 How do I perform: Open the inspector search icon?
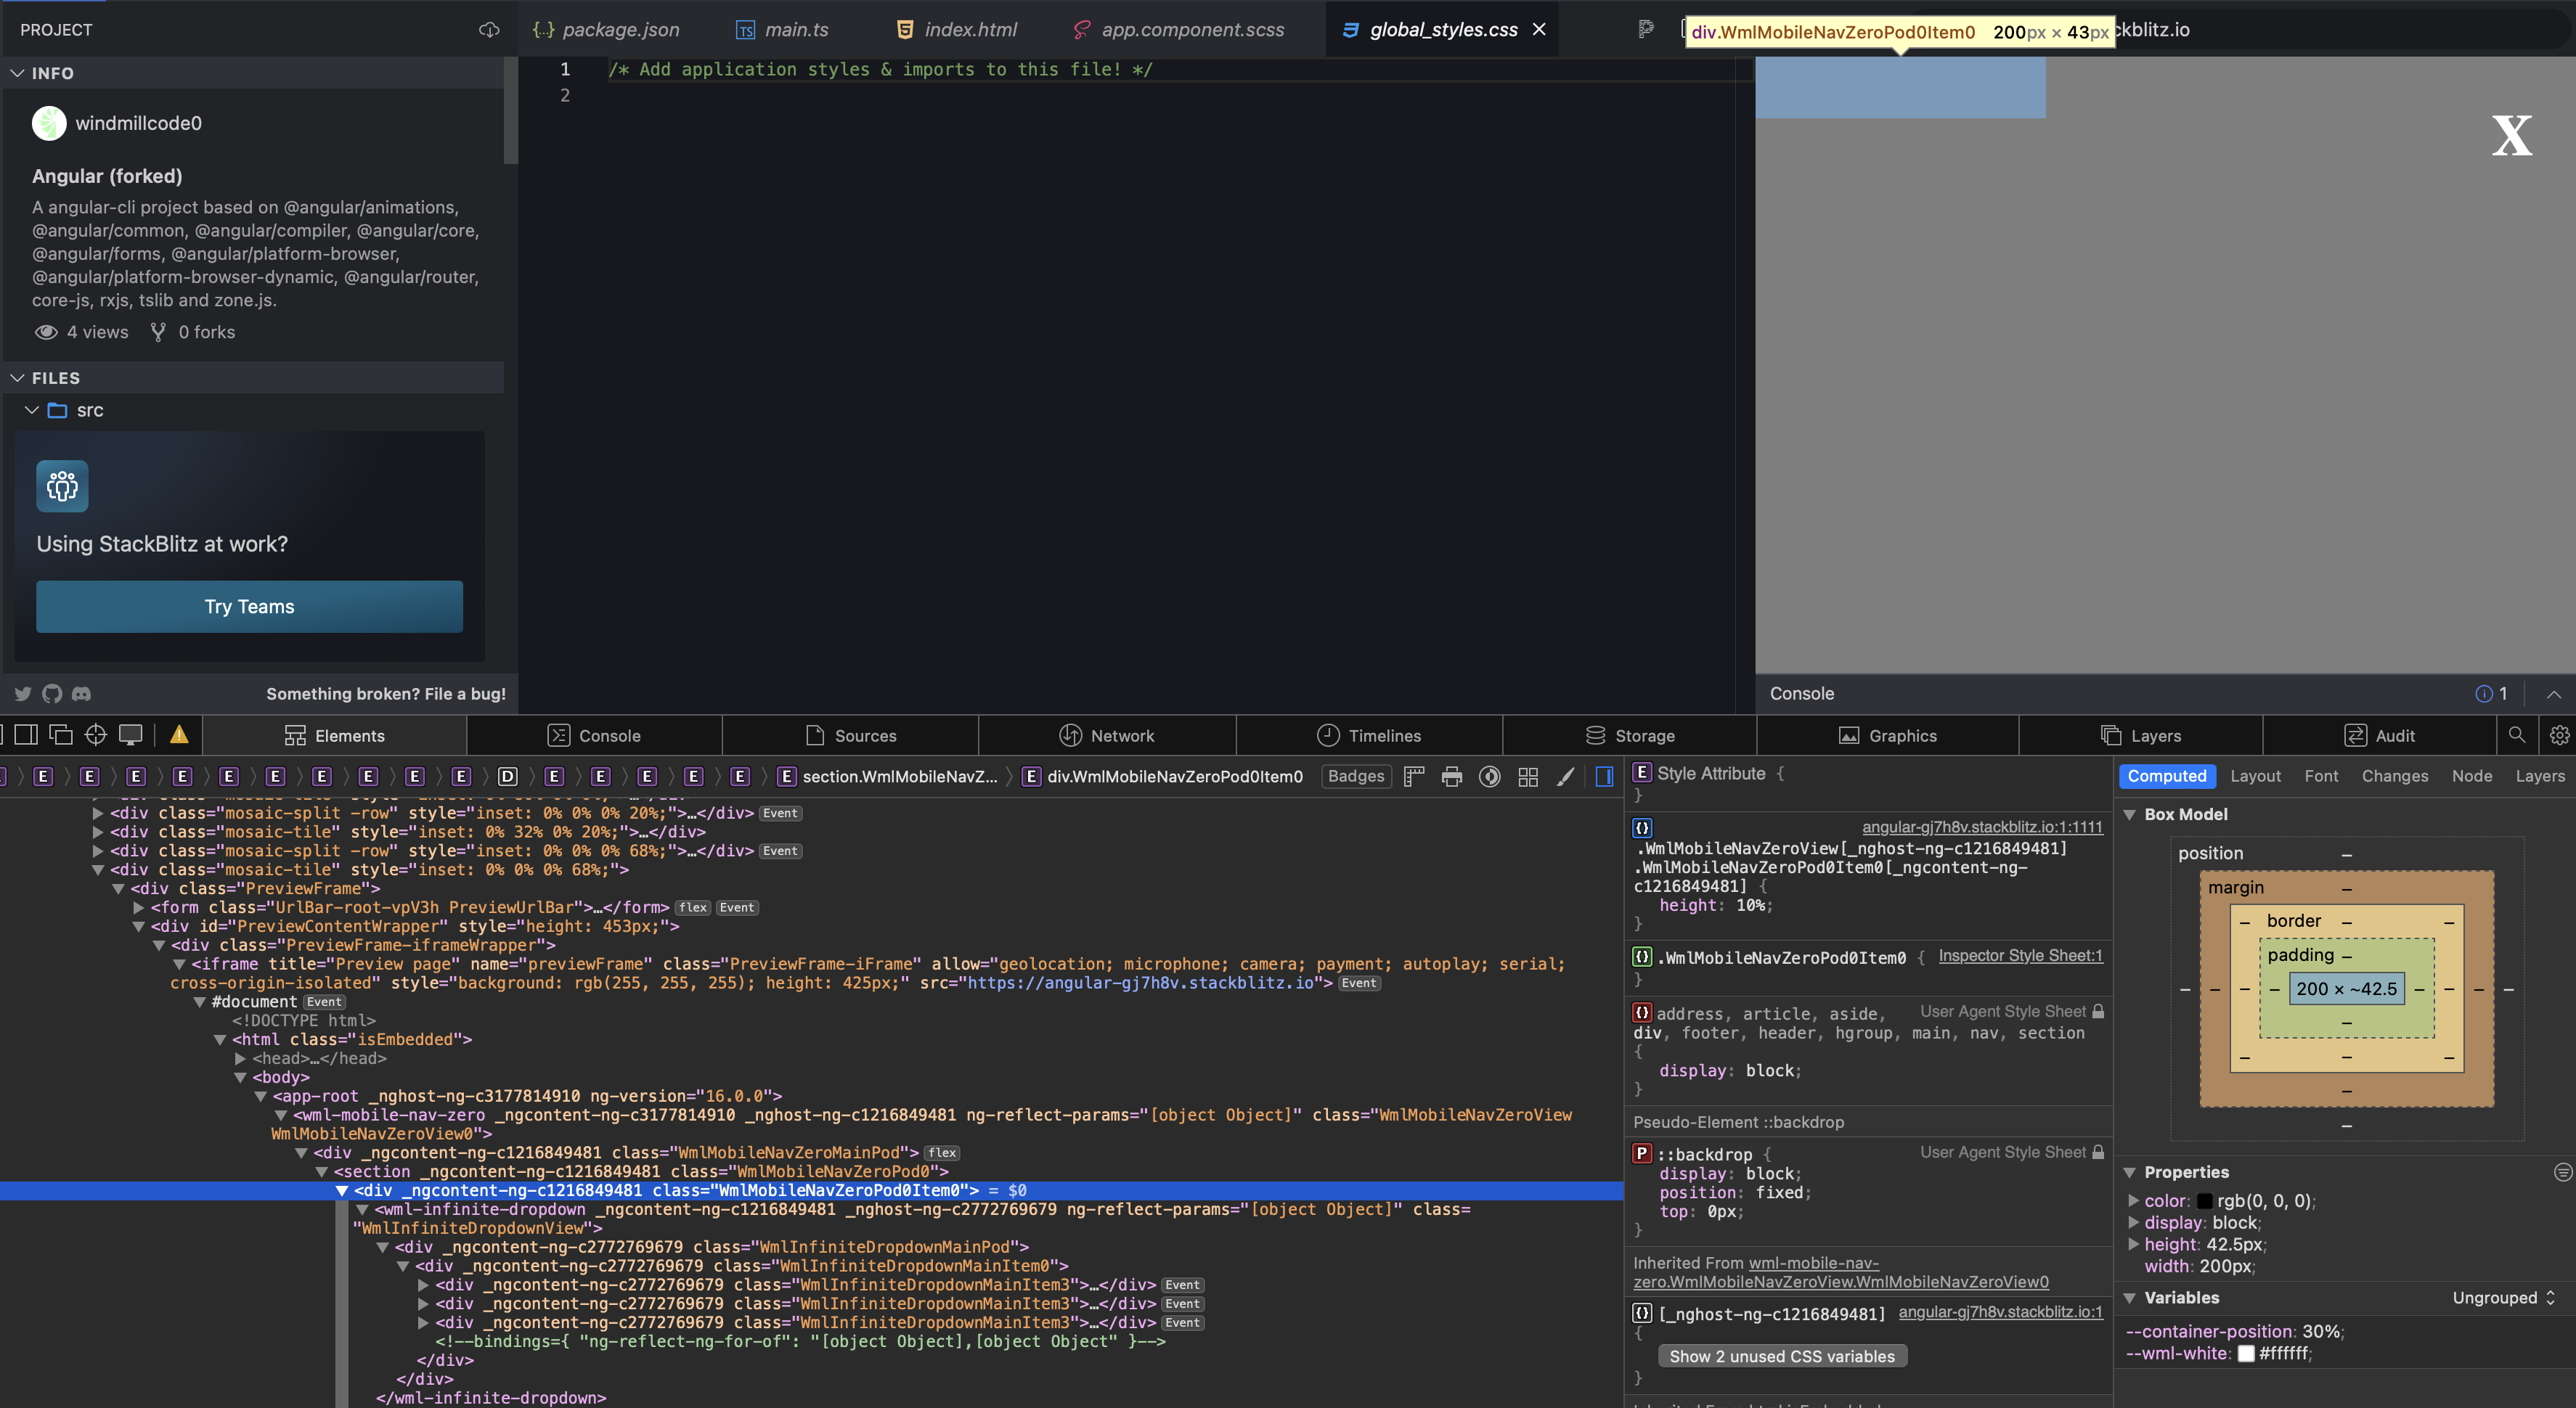point(2518,734)
